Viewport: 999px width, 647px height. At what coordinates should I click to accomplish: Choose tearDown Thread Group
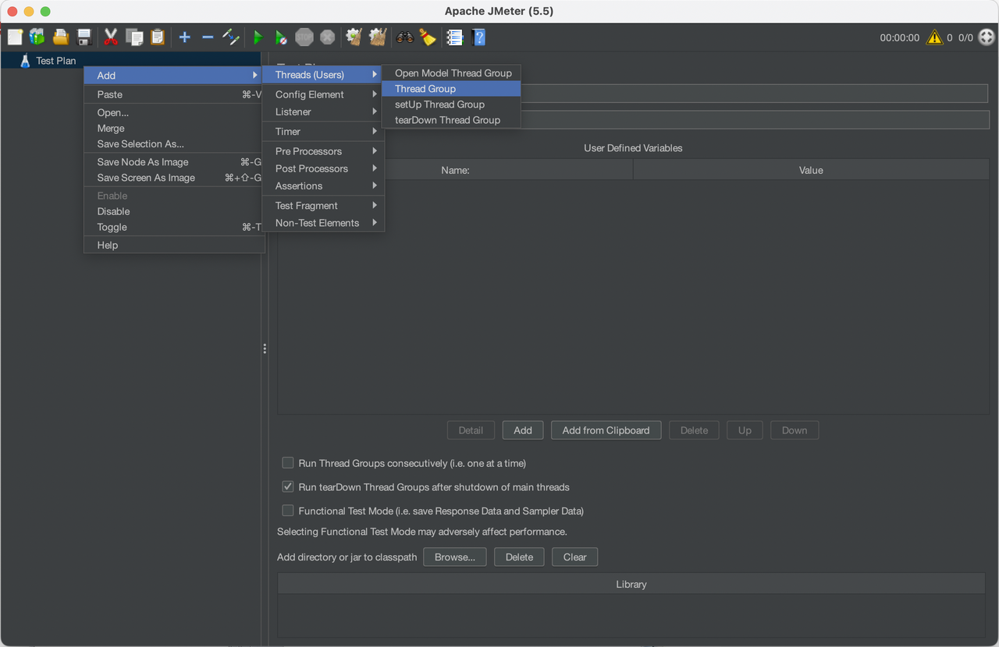(x=452, y=119)
